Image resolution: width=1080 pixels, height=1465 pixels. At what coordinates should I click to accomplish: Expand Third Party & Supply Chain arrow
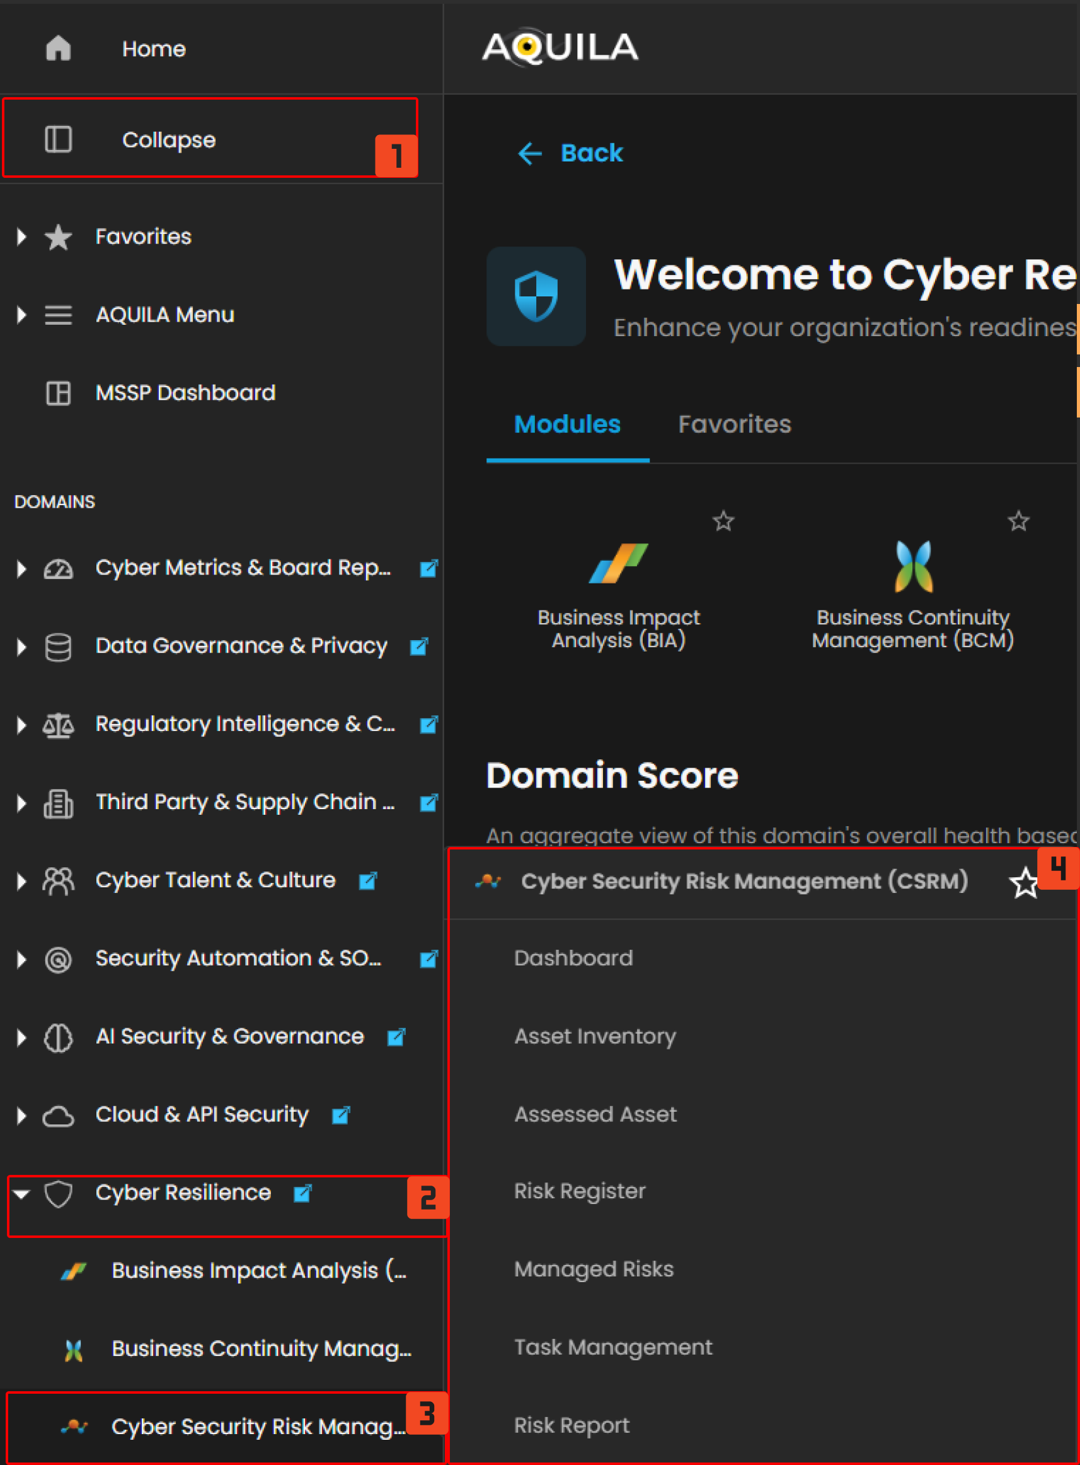pyautogui.click(x=21, y=803)
